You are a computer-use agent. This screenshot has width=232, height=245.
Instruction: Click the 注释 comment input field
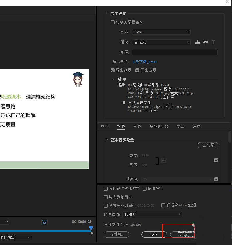click(174, 52)
